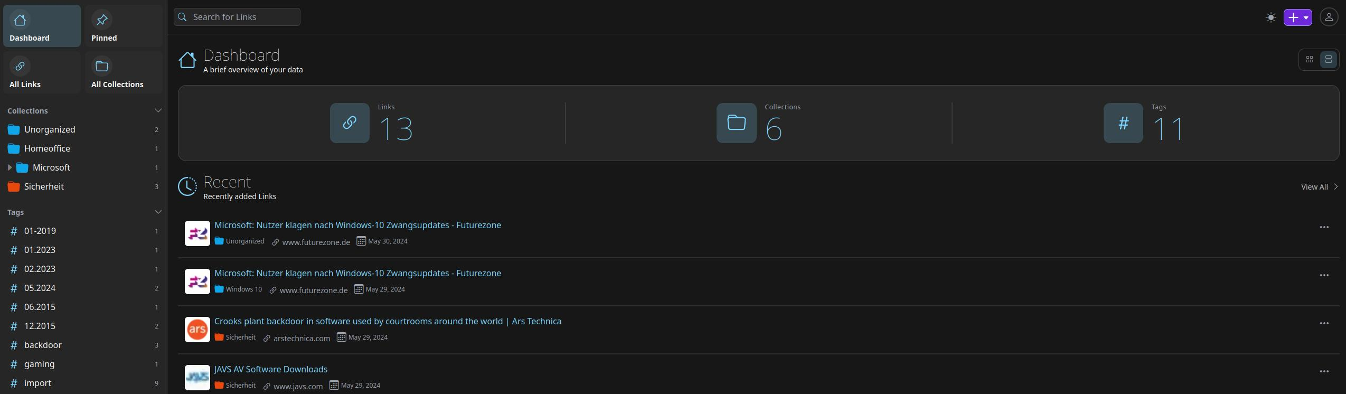This screenshot has width=1346, height=394.
Task: Open options menu for Windows 10 Futurezone link
Action: tap(1324, 275)
